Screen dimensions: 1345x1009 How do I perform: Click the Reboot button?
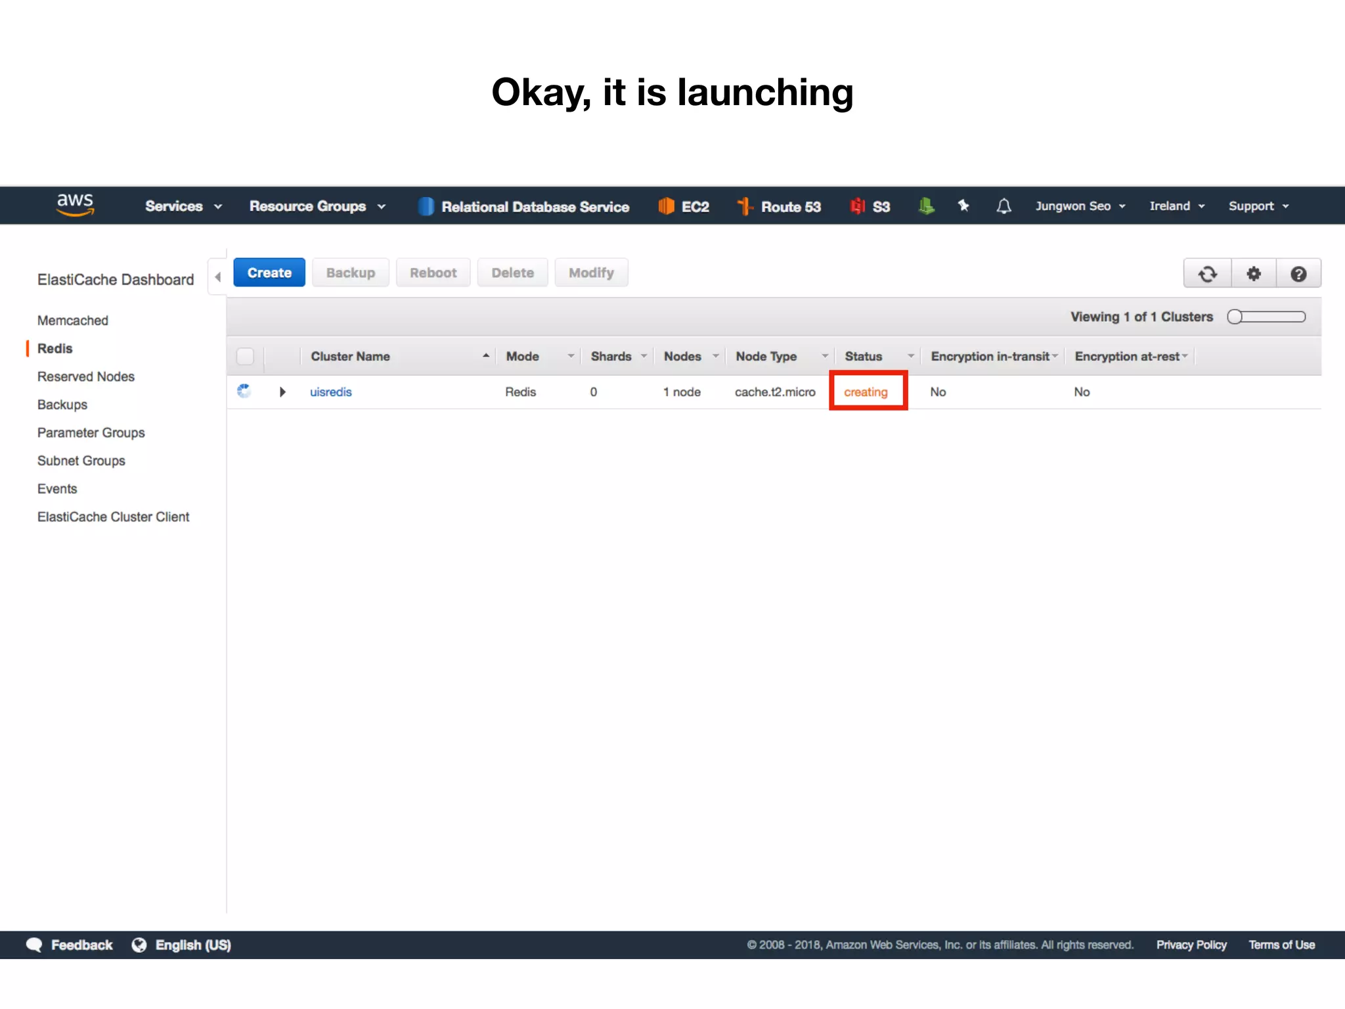point(433,273)
